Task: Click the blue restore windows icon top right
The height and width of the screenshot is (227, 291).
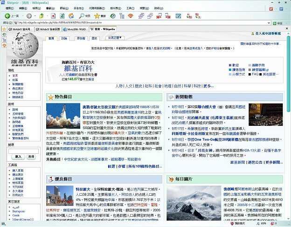Action: tap(281, 9)
